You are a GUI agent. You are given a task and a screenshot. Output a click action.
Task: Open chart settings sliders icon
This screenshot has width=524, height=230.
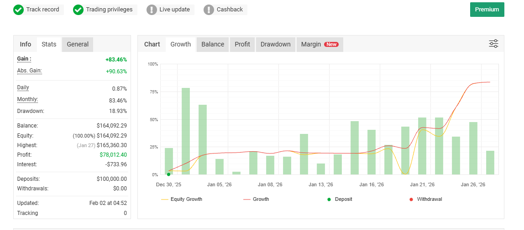point(493,44)
